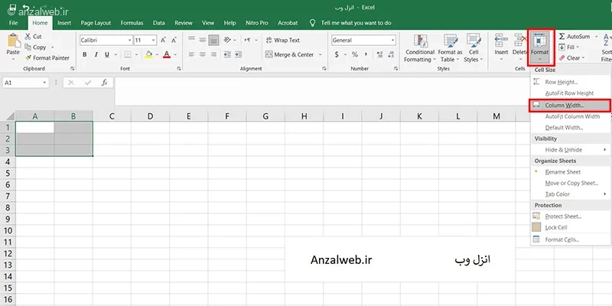Click the Increase Font Size icon

click(x=163, y=41)
